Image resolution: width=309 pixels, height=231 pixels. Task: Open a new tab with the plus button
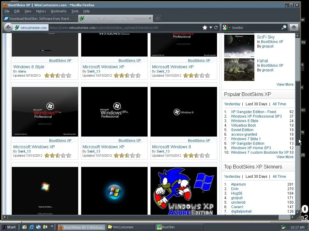pos(157,18)
